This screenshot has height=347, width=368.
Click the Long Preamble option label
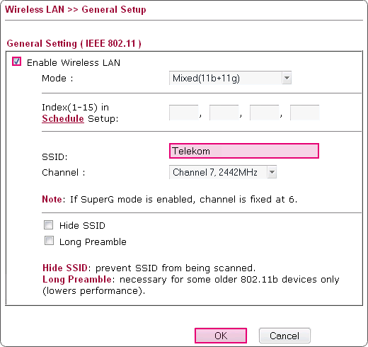(x=93, y=241)
